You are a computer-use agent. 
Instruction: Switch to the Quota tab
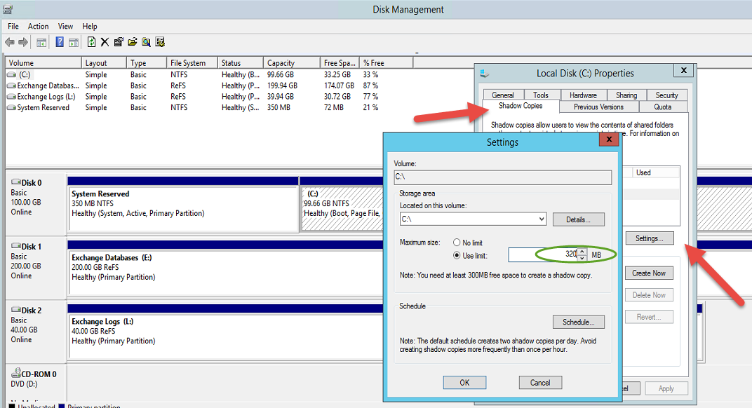(663, 107)
